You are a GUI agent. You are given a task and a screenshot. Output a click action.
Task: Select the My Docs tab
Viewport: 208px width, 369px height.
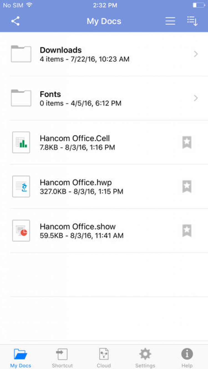[21, 357]
